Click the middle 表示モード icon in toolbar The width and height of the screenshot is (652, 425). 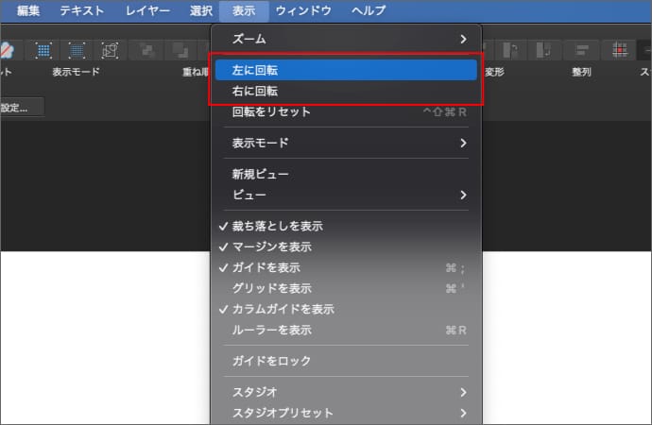click(77, 49)
